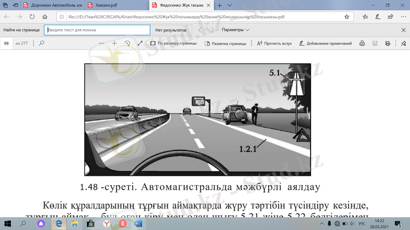This screenshot has height=230, width=410.
Task: Click Добавление примечаний button
Action: (325, 43)
